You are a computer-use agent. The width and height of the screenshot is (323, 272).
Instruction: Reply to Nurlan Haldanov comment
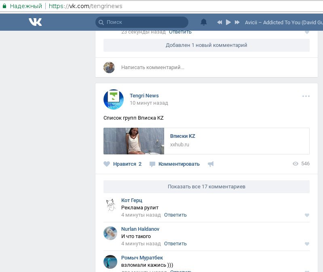tap(175, 244)
